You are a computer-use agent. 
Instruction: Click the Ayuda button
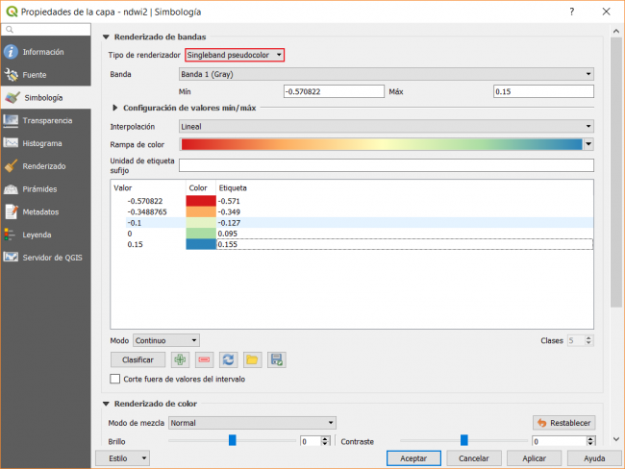[x=594, y=458]
